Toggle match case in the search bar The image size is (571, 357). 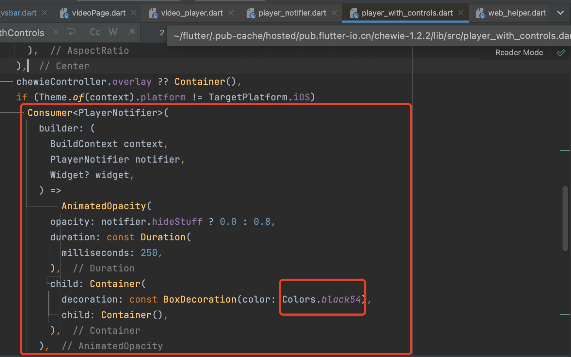(94, 32)
